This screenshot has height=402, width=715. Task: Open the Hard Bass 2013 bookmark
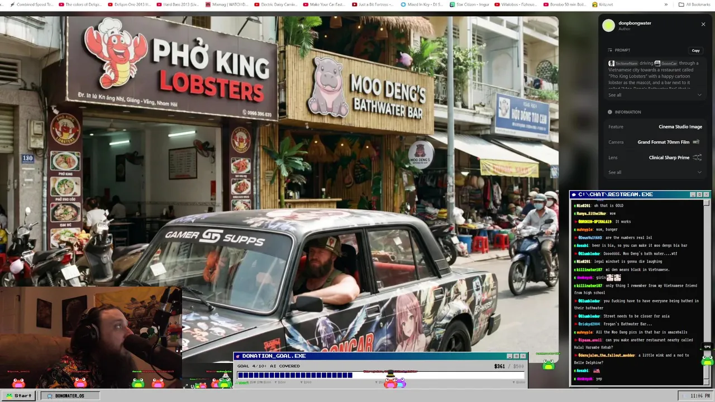(178, 4)
